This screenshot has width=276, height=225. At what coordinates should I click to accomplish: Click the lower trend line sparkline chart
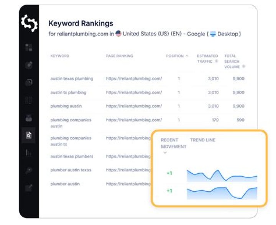[x=222, y=193]
